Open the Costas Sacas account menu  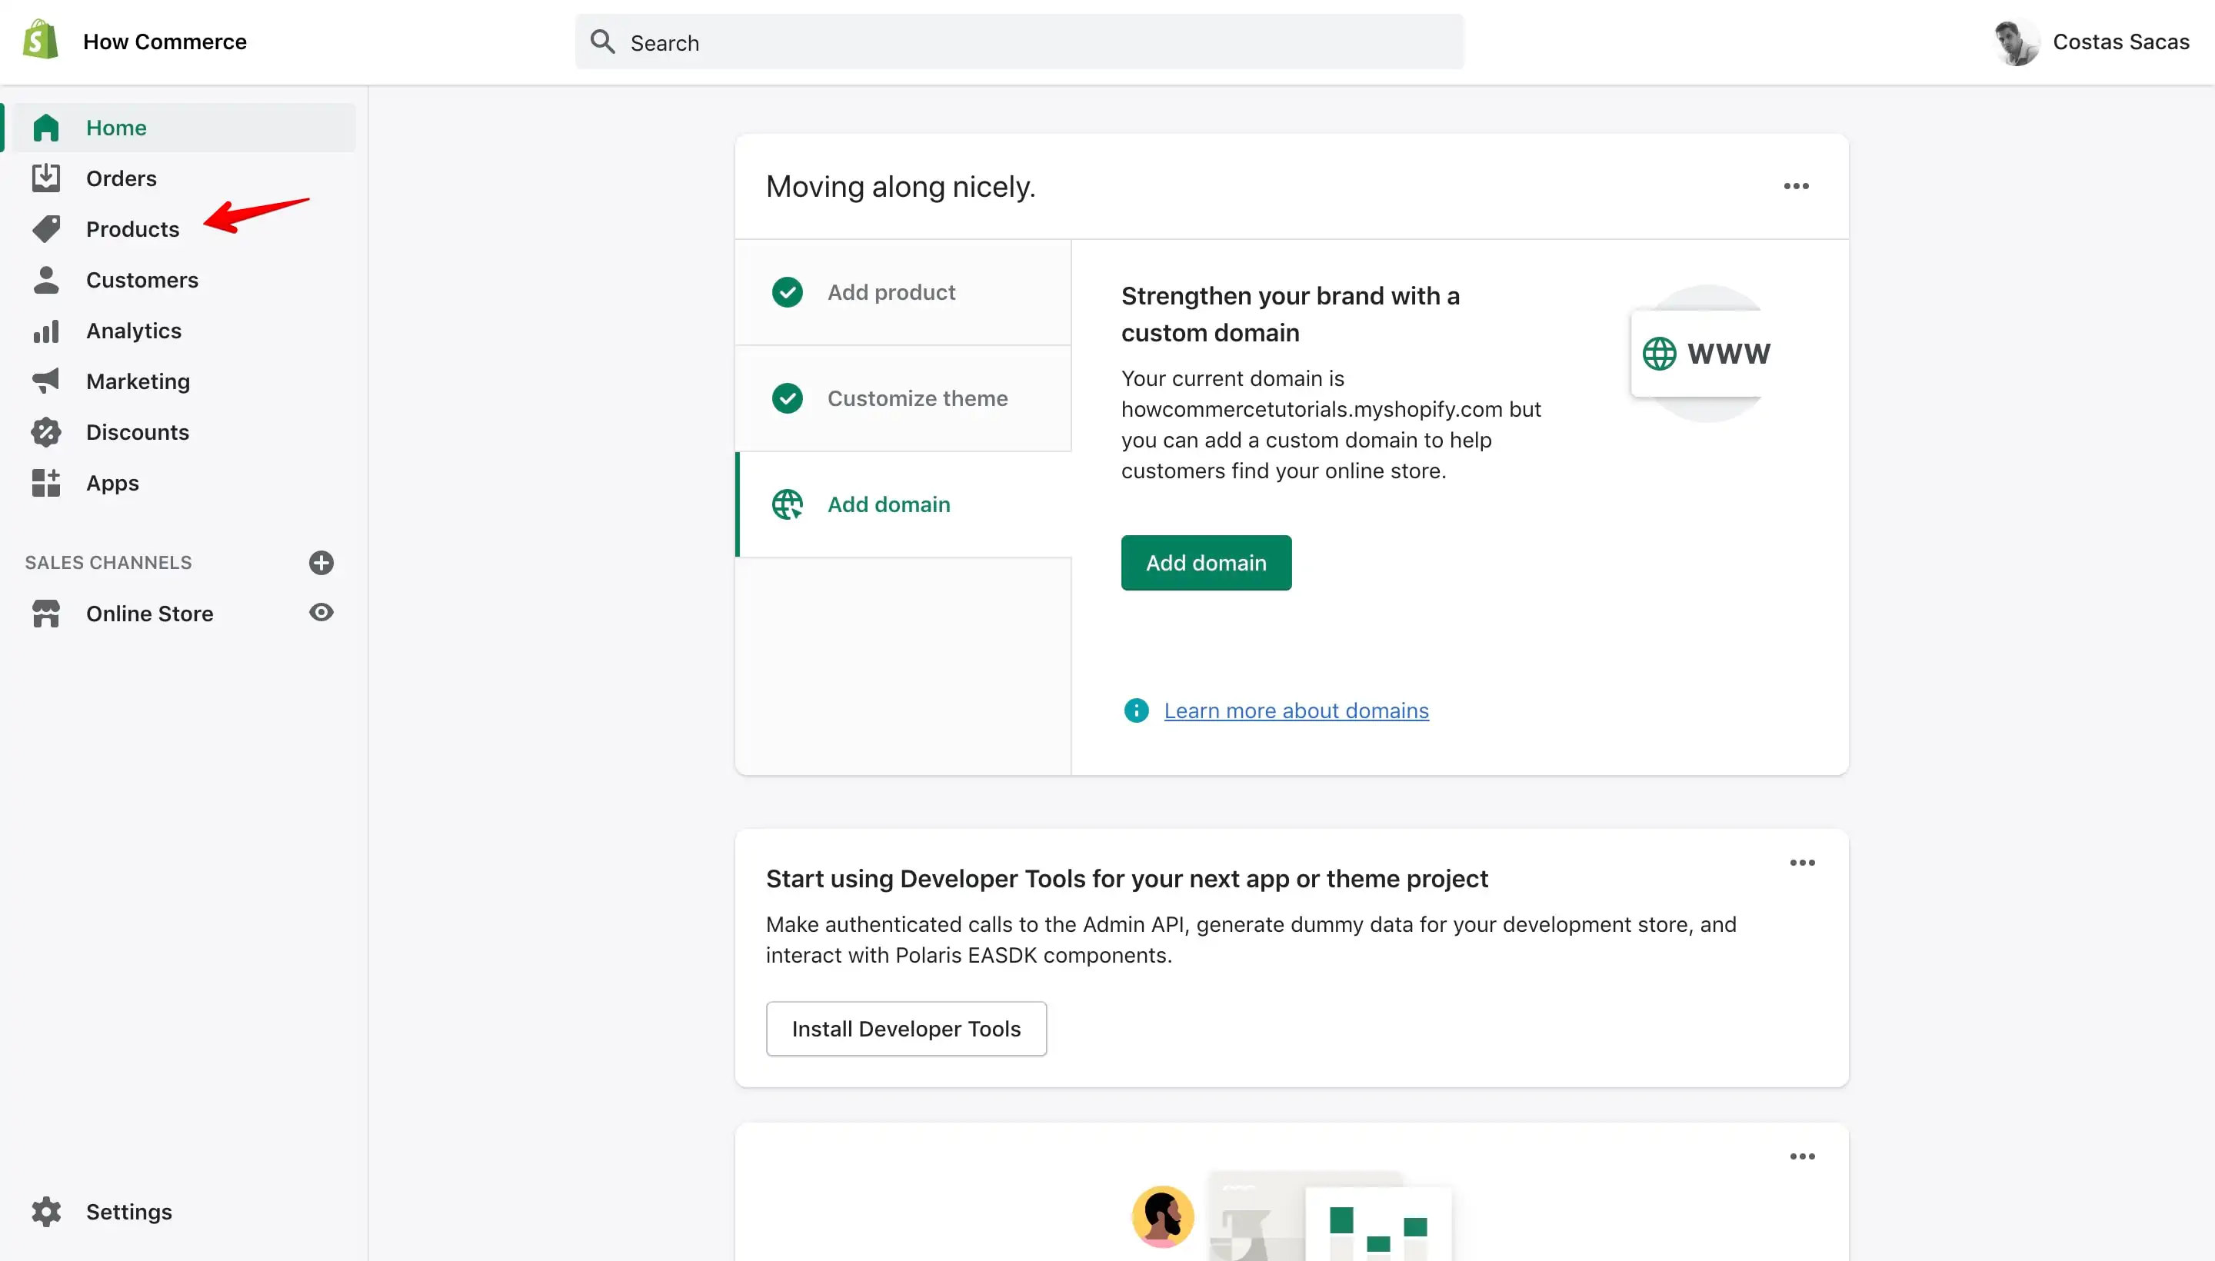coord(2091,42)
